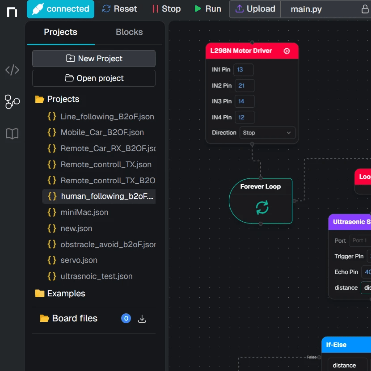The image size is (371, 371).
Task: Switch to the Blocks tab
Action: (129, 32)
